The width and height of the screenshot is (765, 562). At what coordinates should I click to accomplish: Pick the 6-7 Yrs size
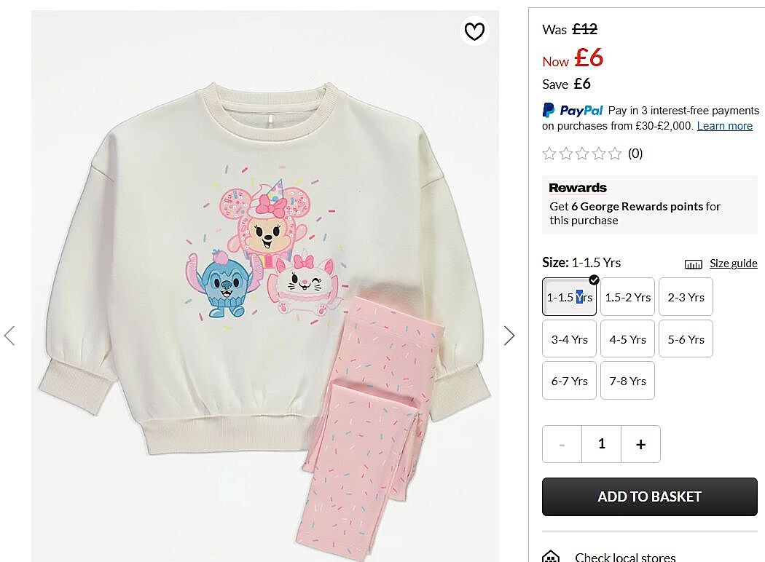click(569, 381)
